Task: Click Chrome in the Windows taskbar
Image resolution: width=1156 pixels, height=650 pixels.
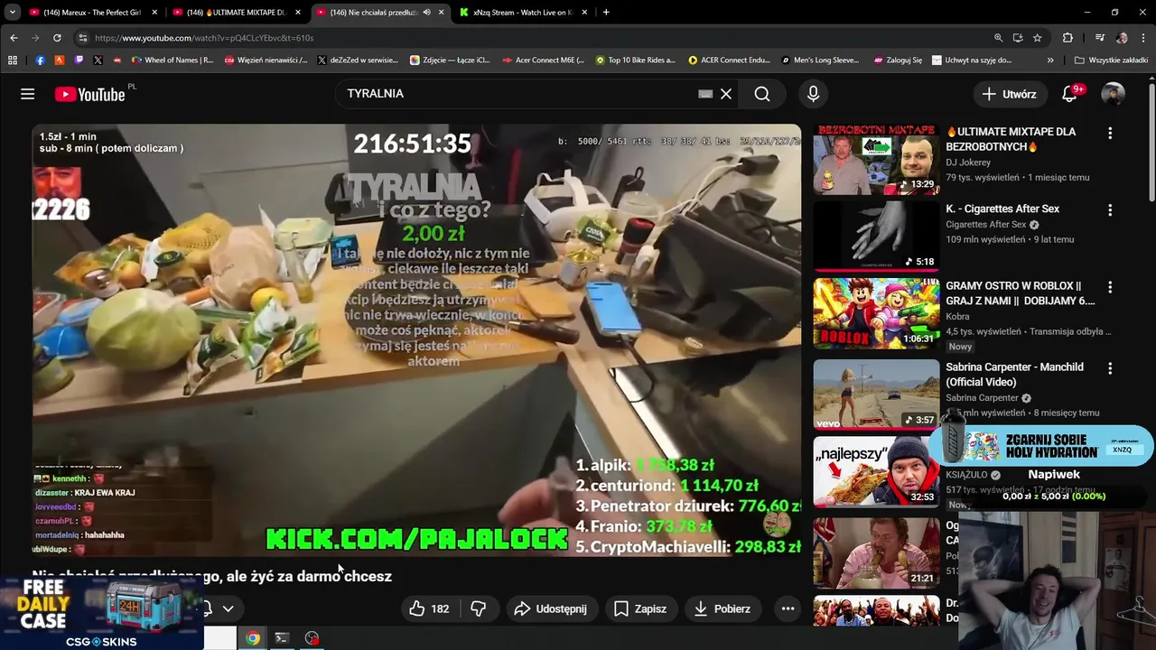Action: [253, 638]
